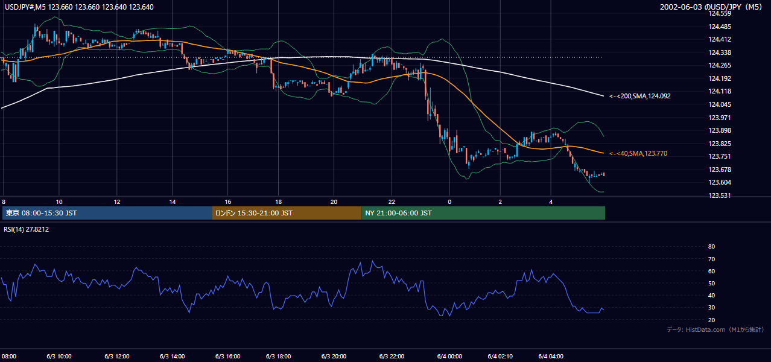This screenshot has width=771, height=362.
Task: Click price axis value 124.412
Action: point(719,40)
